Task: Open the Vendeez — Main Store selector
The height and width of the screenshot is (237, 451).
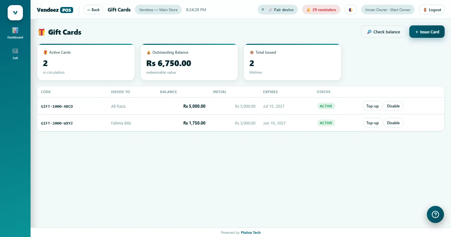Action: click(x=158, y=10)
